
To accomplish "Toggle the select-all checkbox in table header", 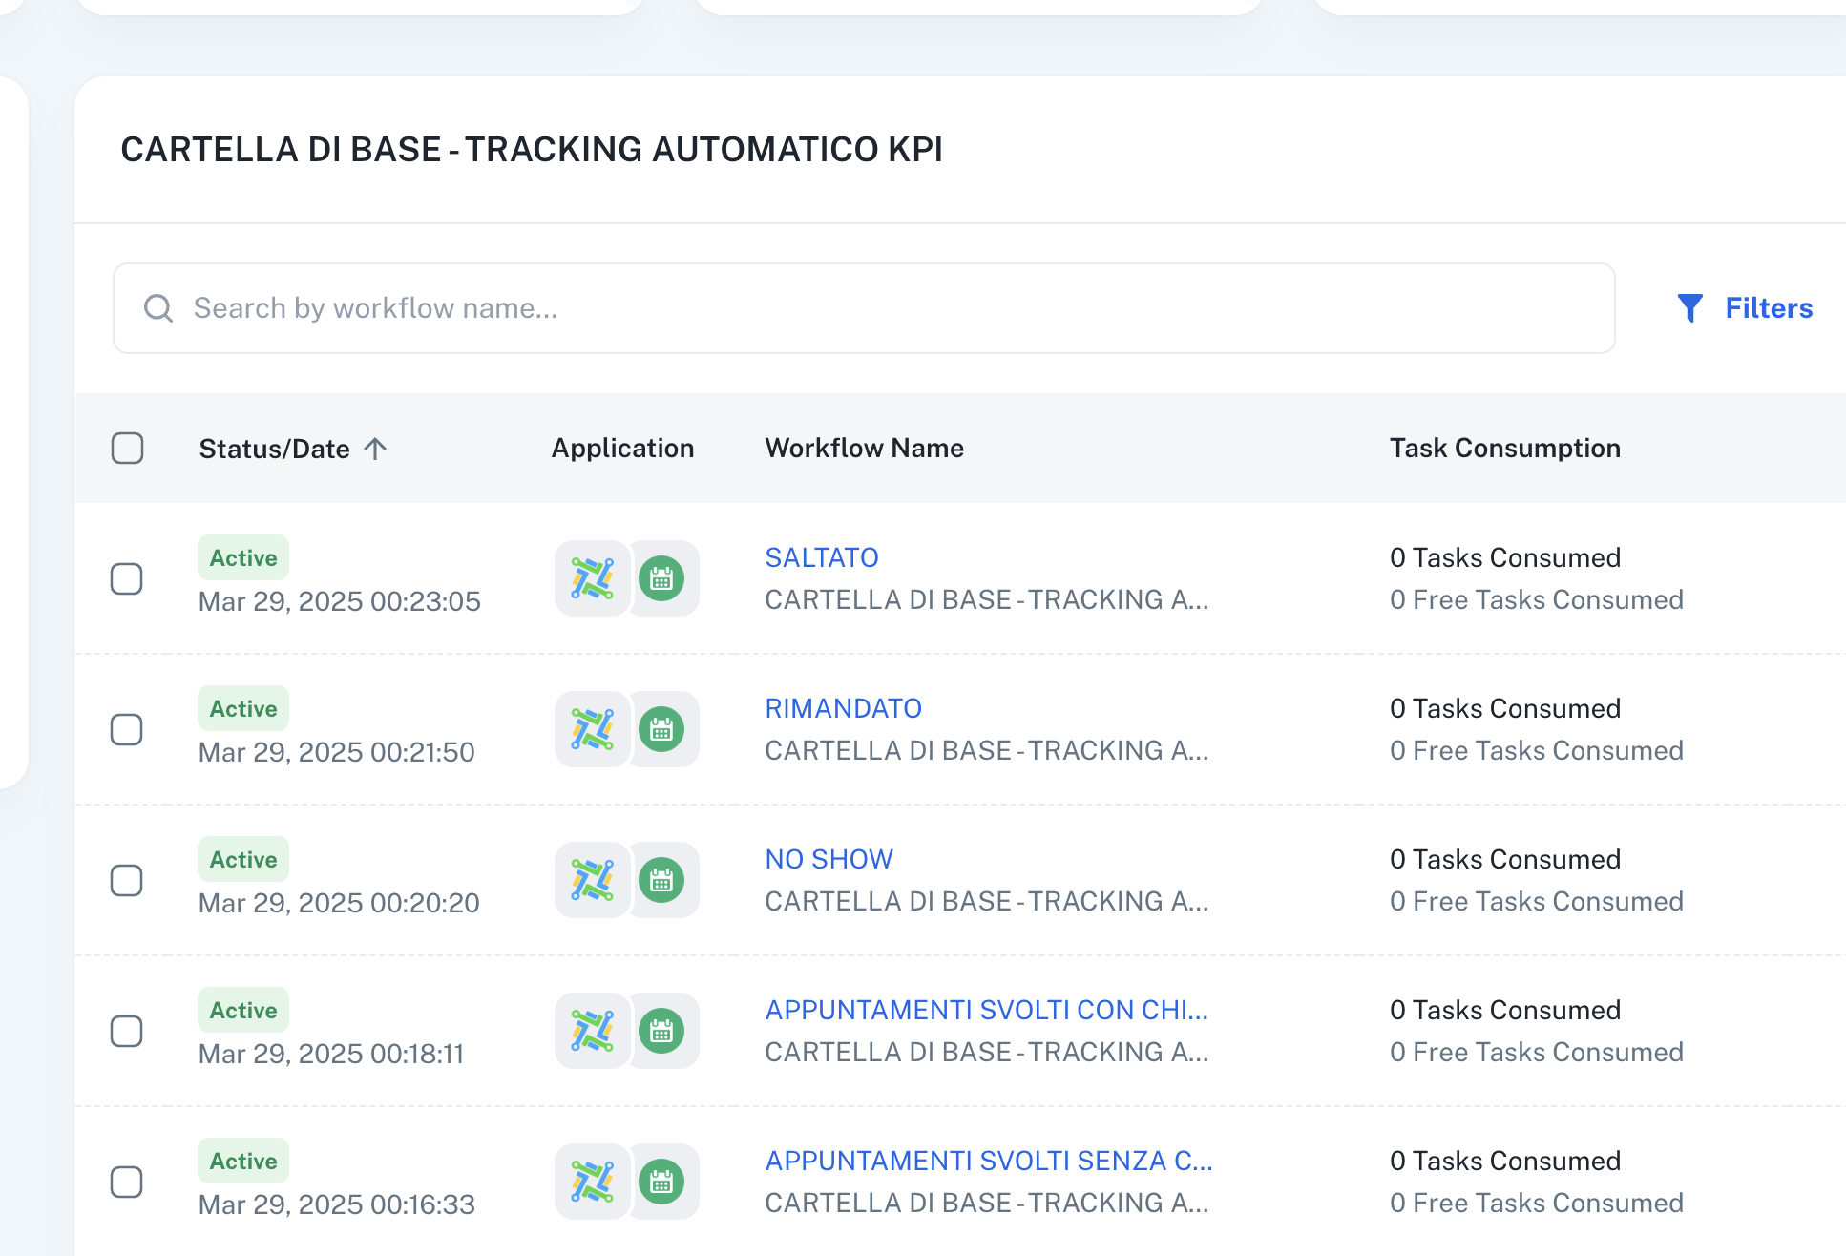I will point(127,448).
